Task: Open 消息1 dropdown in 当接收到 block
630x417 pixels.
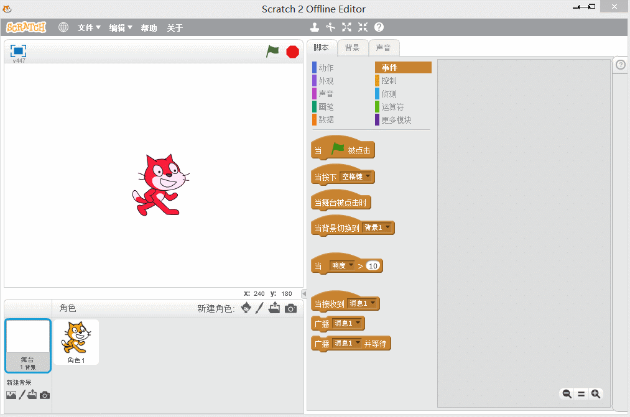Action: click(362, 303)
